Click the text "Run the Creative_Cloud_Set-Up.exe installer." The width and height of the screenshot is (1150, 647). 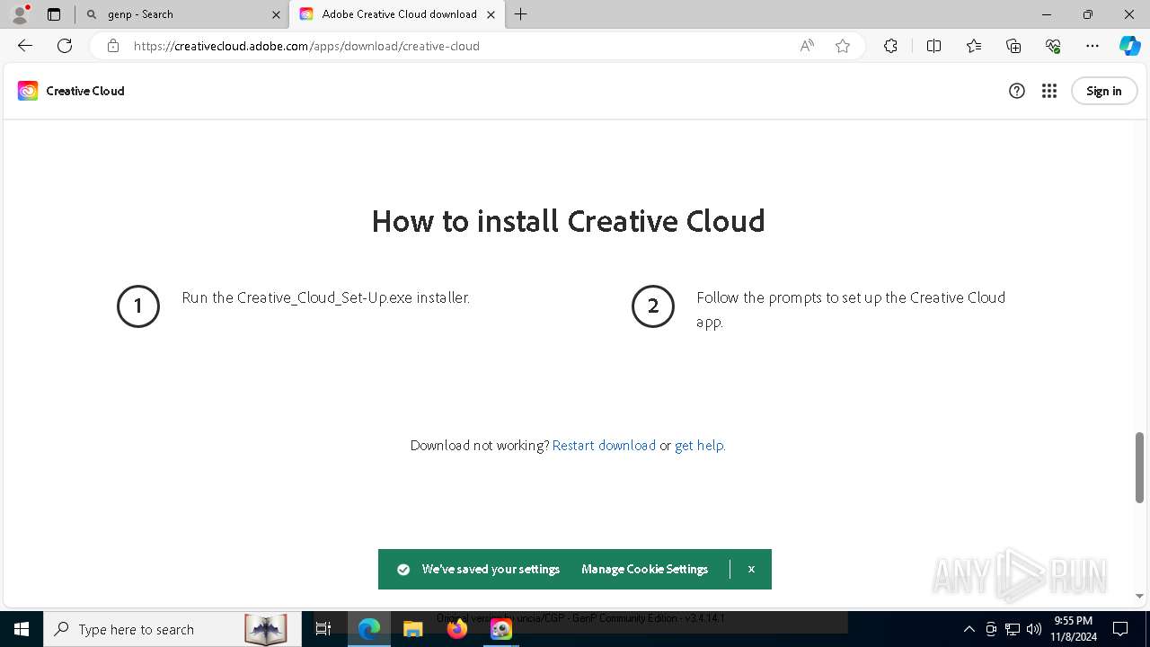pyautogui.click(x=325, y=297)
